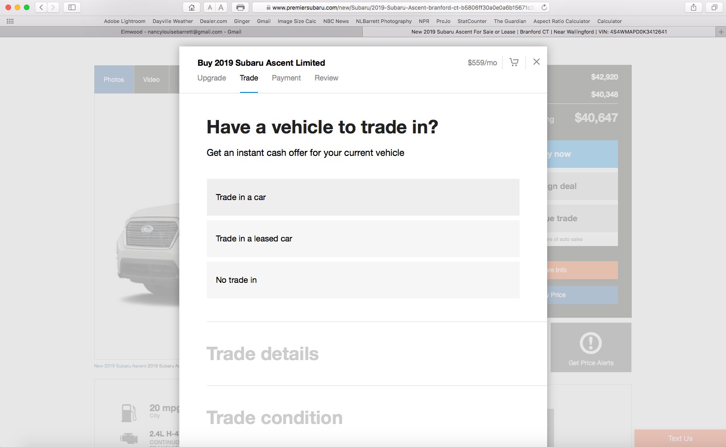Click the print icon in toolbar

coord(240,7)
